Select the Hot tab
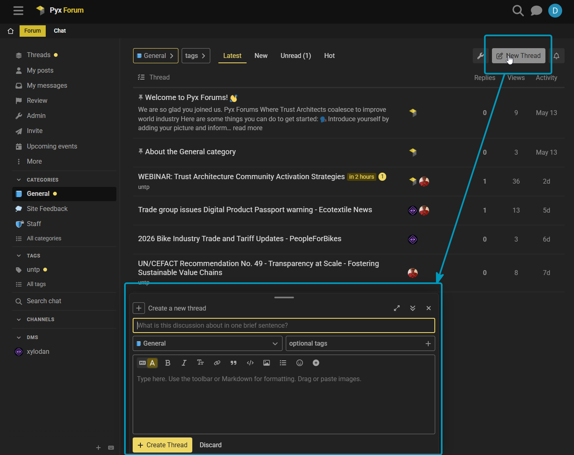Viewport: 574px width, 455px height. tap(329, 56)
